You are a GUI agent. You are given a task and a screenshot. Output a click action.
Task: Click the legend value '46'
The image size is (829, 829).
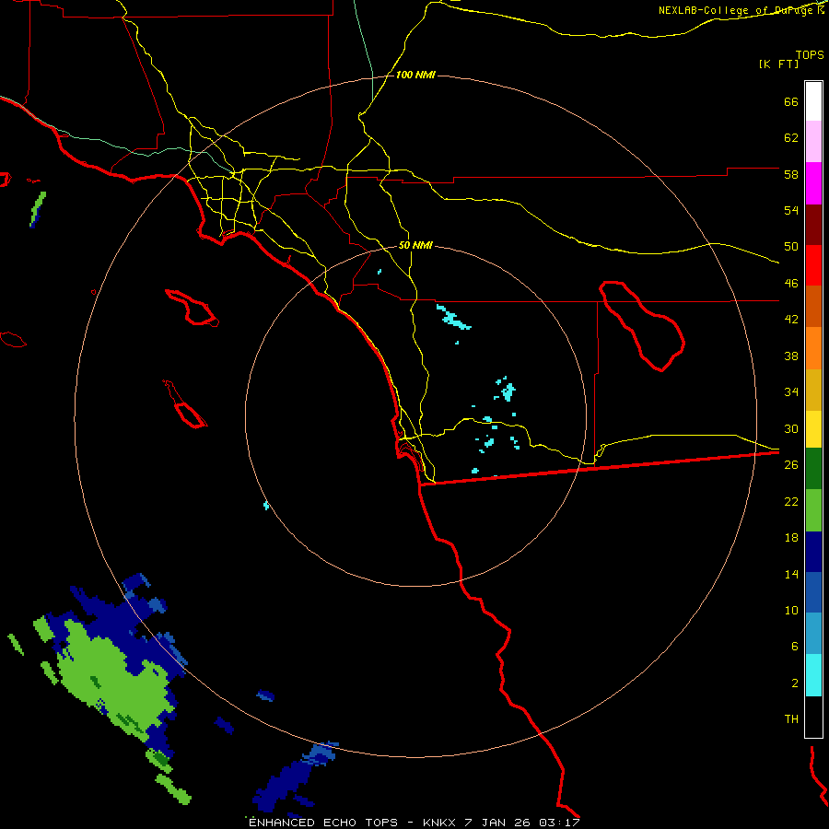(791, 284)
